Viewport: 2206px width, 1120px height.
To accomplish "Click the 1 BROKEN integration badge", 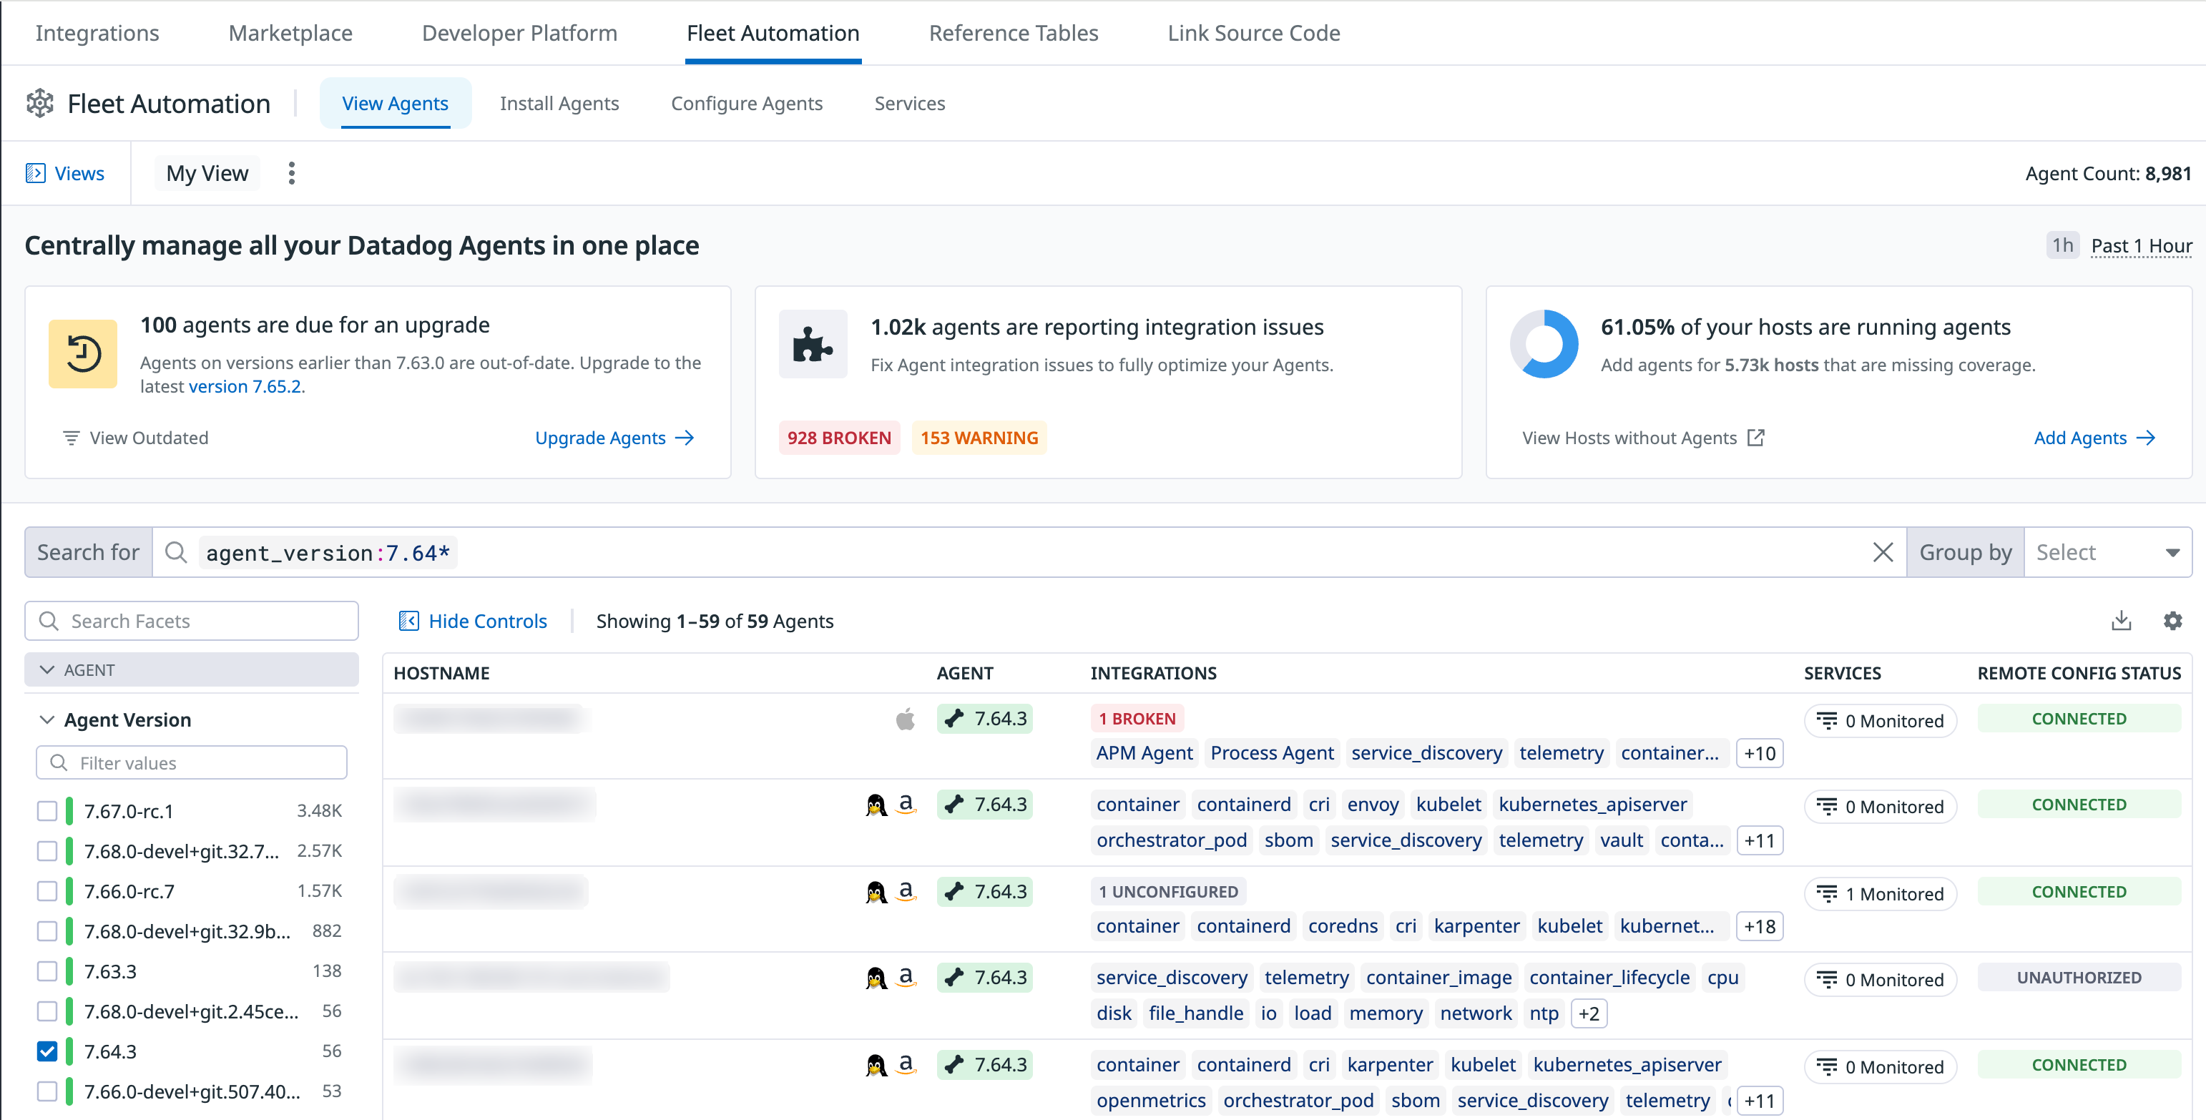I will [1137, 719].
